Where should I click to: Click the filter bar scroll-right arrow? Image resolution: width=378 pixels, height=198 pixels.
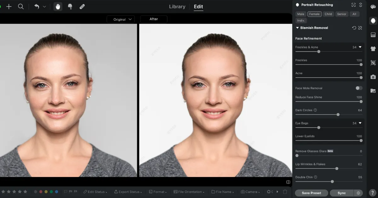(278, 192)
